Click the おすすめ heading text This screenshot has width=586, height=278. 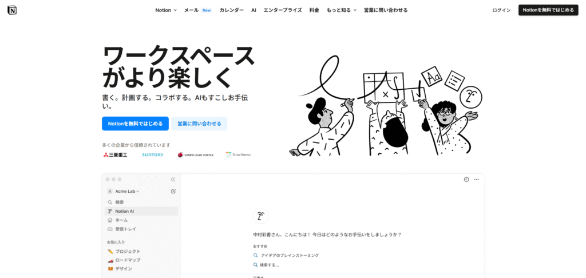coord(260,246)
